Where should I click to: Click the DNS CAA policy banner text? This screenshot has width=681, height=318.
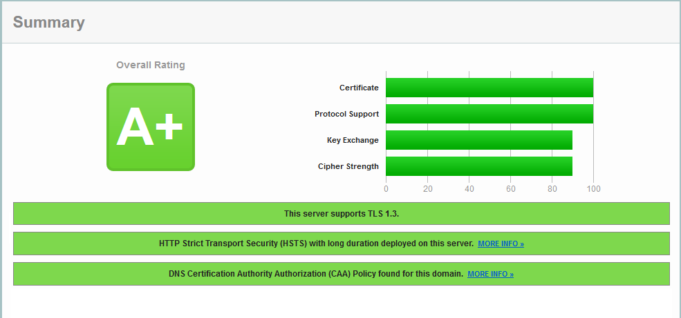click(x=315, y=273)
